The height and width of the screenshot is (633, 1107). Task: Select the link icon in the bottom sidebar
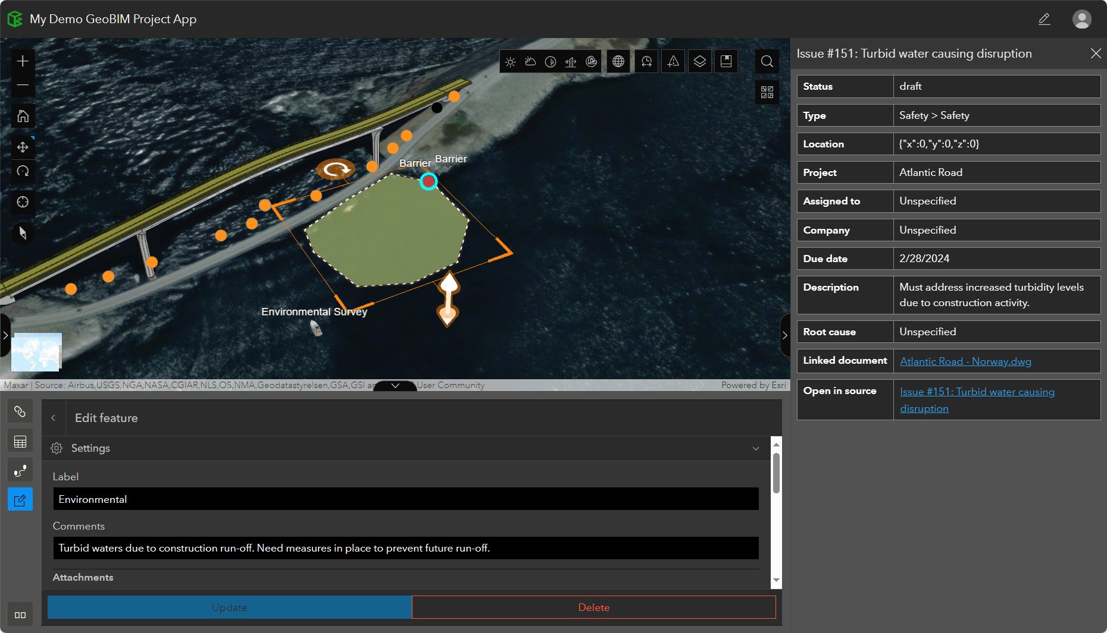click(20, 411)
